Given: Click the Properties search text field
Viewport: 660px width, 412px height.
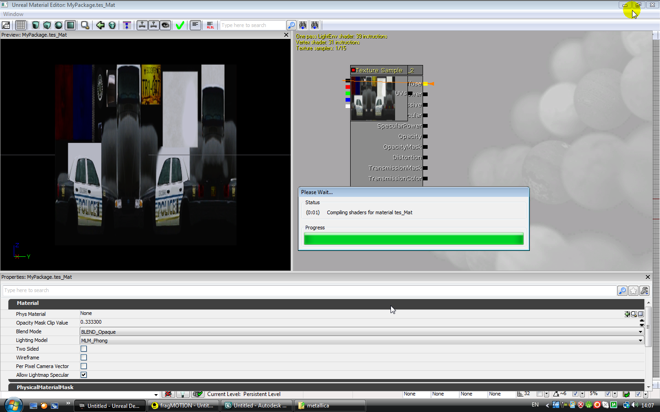Looking at the screenshot, I should coord(309,290).
